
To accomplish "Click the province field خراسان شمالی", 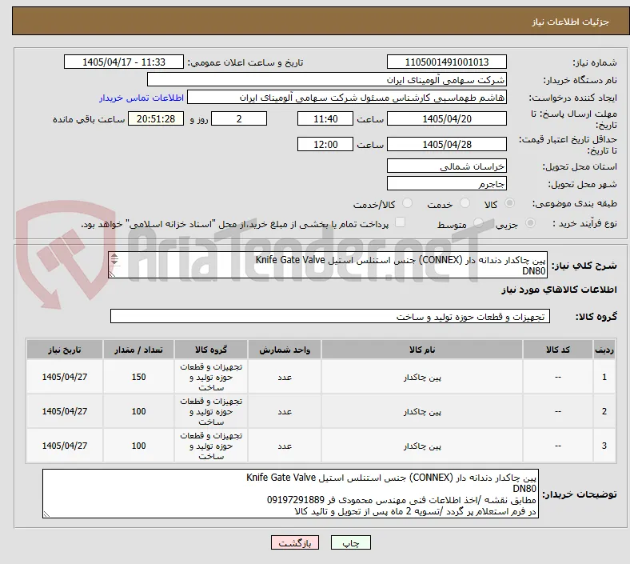I will pos(446,166).
